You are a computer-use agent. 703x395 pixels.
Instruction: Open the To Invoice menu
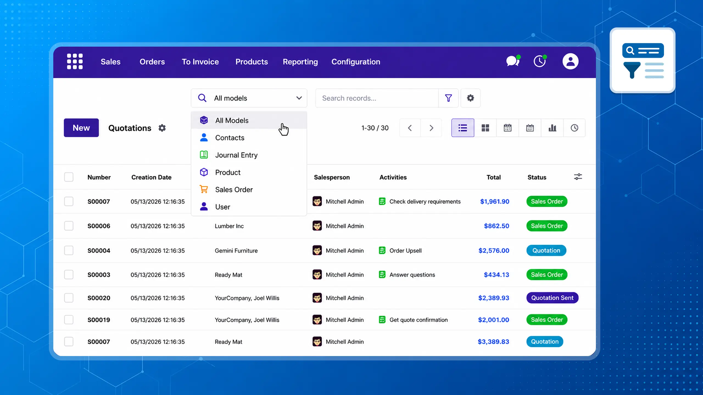pyautogui.click(x=200, y=62)
